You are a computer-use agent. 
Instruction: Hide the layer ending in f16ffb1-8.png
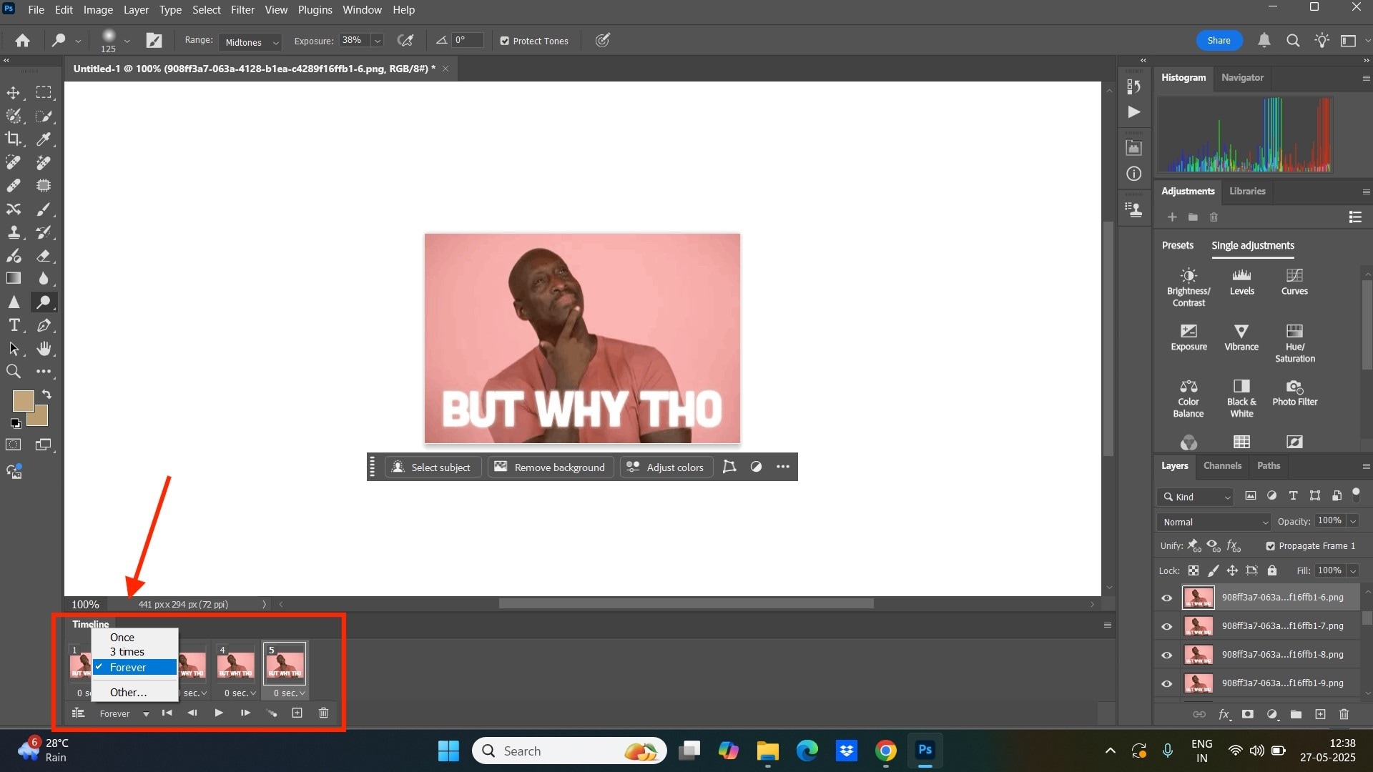point(1166,655)
